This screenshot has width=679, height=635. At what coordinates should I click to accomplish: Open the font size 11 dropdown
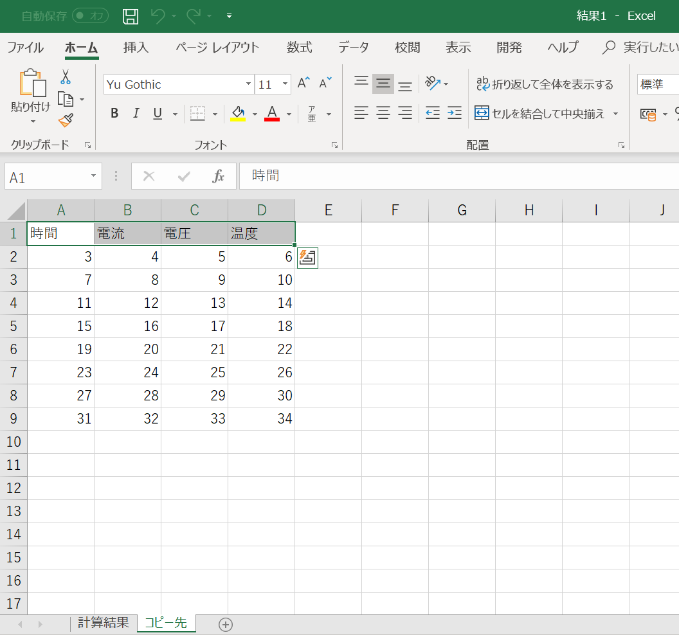coord(285,84)
